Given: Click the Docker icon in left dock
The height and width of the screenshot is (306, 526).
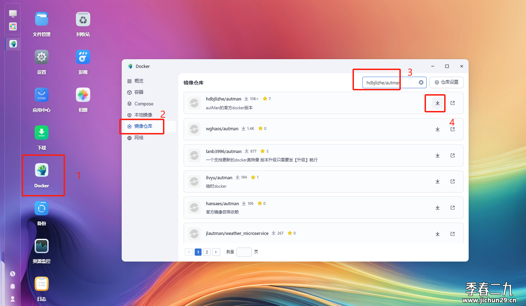Looking at the screenshot, I should (13, 44).
